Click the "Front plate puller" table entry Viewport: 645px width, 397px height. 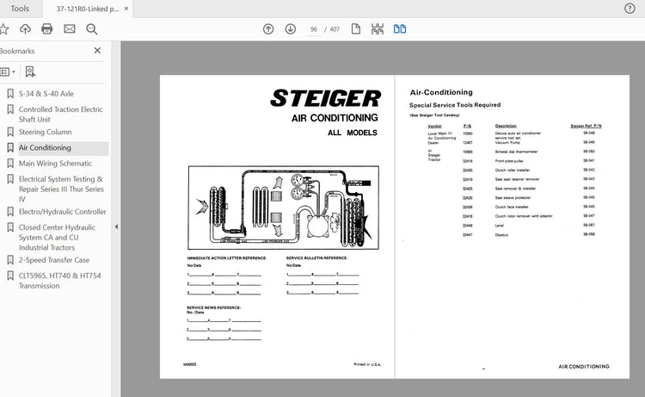pos(509,161)
